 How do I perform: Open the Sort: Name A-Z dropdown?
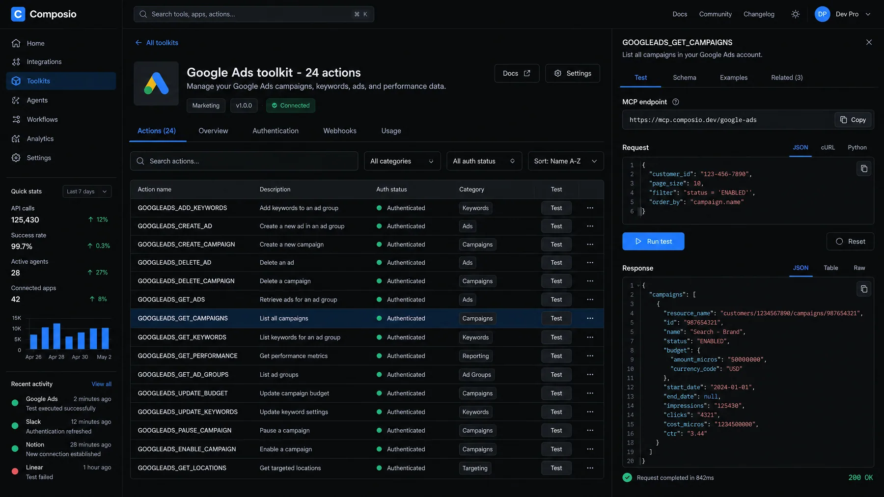(566, 161)
